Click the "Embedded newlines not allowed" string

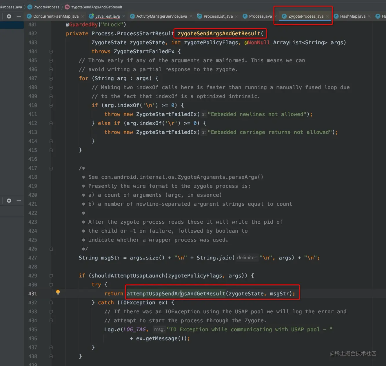click(257, 114)
